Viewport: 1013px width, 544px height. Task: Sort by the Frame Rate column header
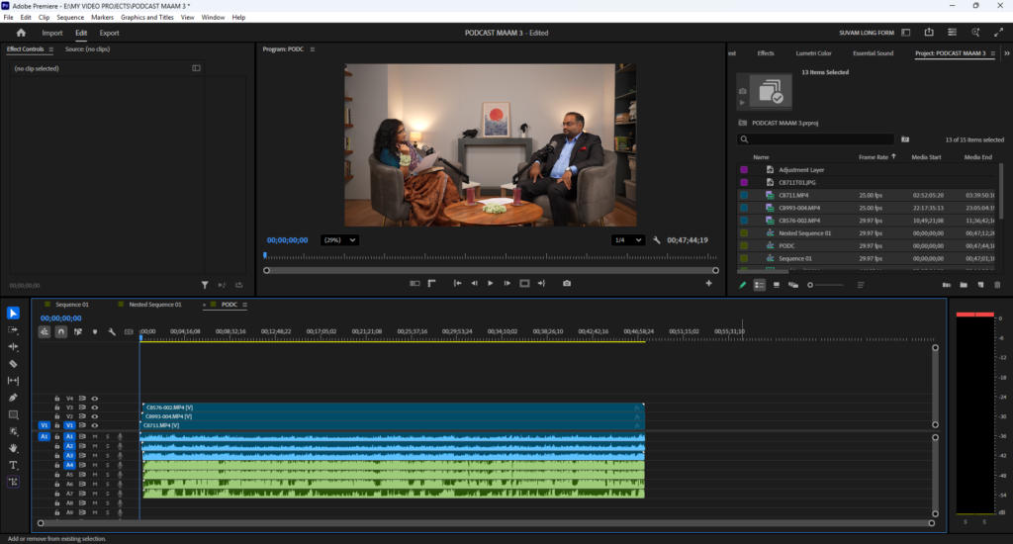(874, 157)
